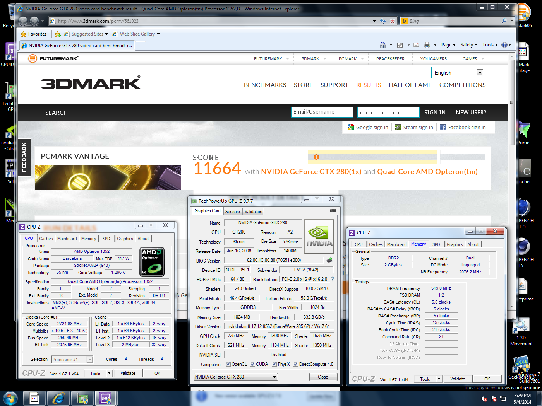Open the Graphics tab in right CPU-Z
542x406 pixels.
(455, 244)
